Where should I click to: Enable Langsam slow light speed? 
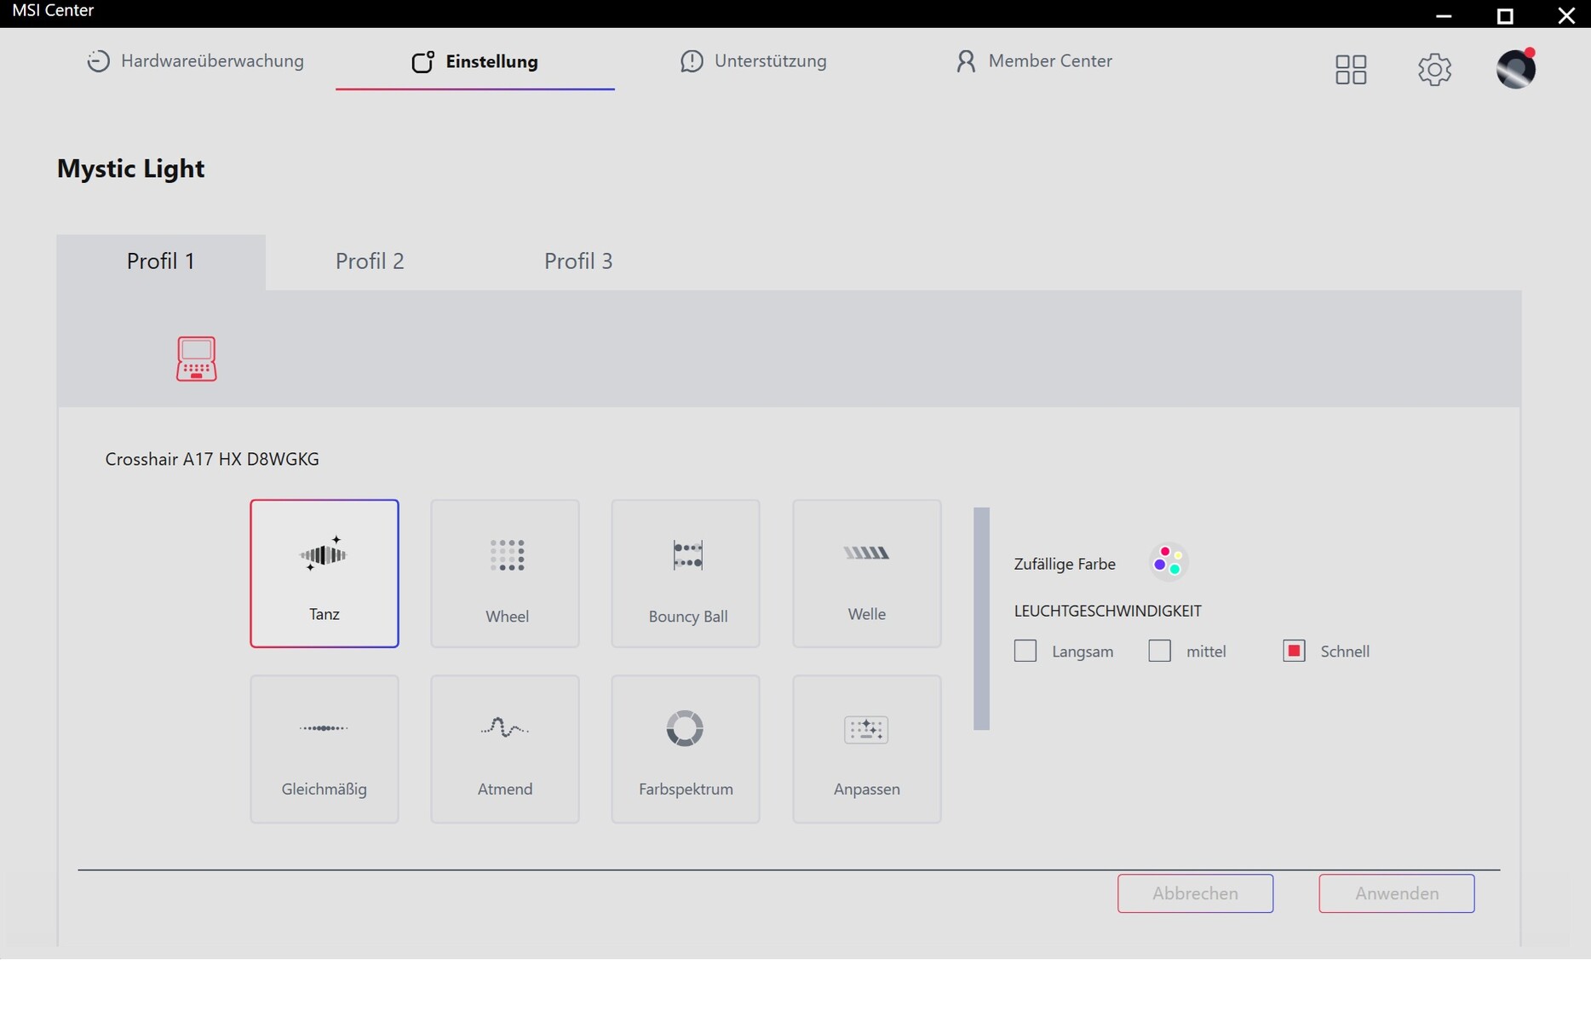tap(1025, 651)
